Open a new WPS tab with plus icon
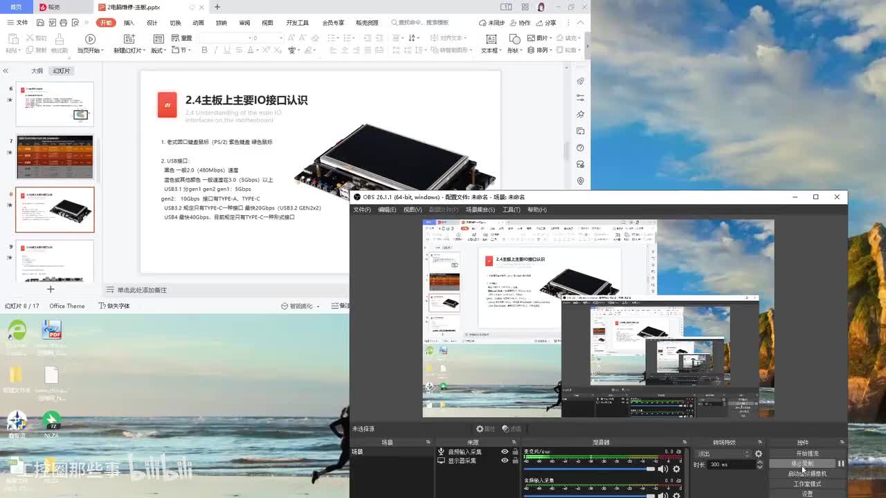The height and width of the screenshot is (498, 886). point(217,7)
